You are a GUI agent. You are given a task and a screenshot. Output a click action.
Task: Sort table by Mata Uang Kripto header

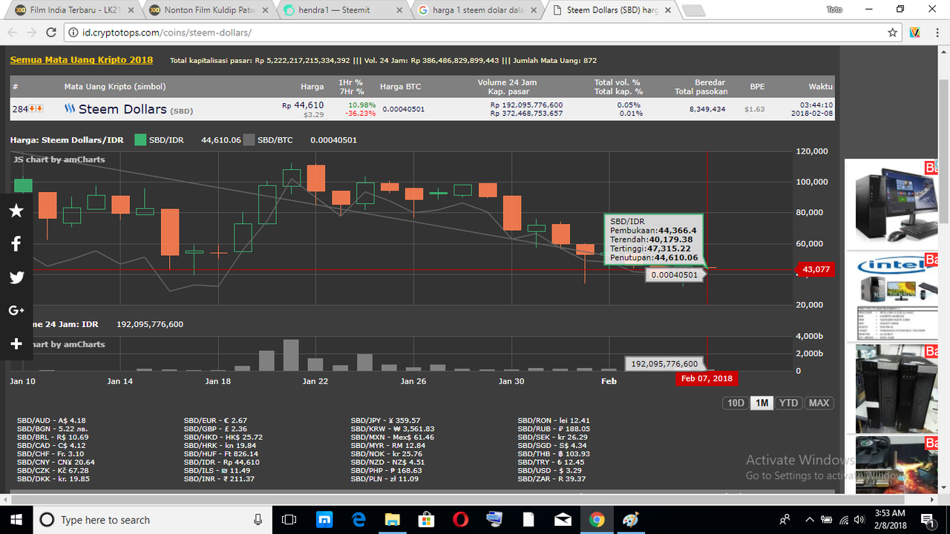[115, 87]
